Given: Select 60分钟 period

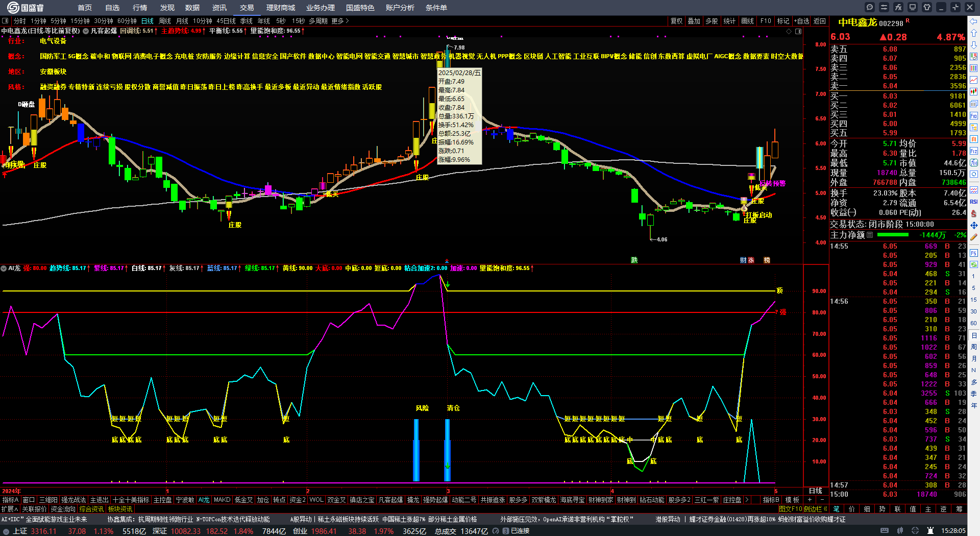Looking at the screenshot, I should point(127,21).
